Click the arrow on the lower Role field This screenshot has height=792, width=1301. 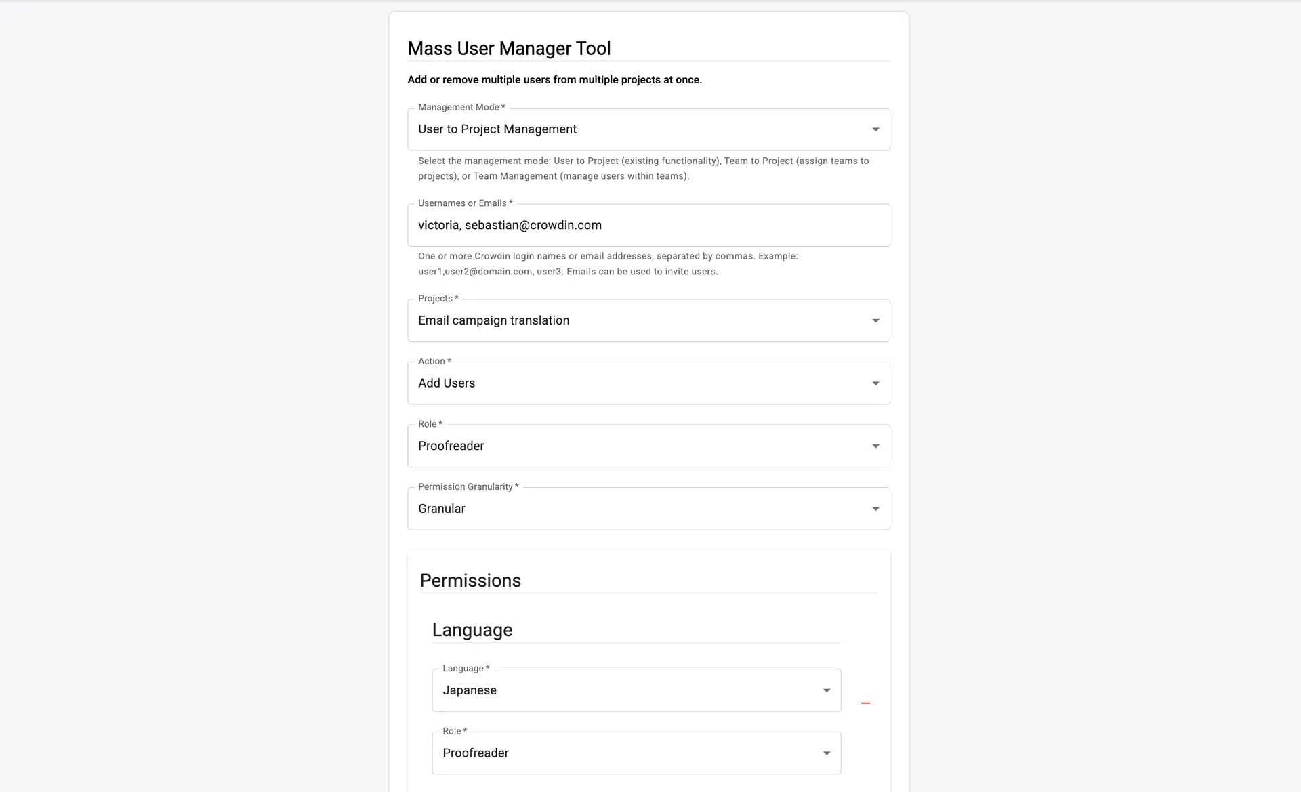click(x=826, y=753)
